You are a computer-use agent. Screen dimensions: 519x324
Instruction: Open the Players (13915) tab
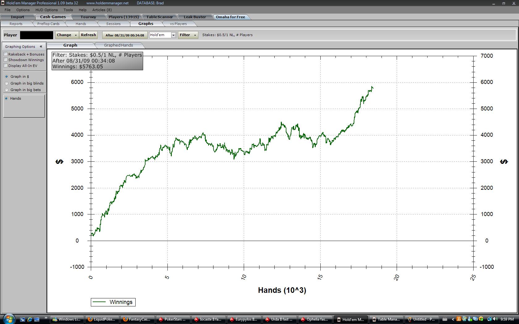[x=124, y=17]
